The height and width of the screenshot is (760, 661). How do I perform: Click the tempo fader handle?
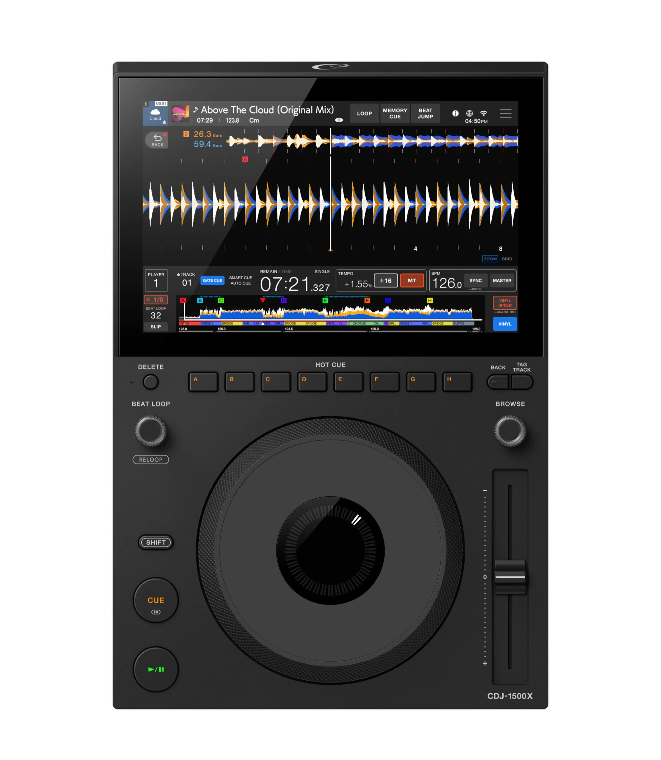coord(510,577)
